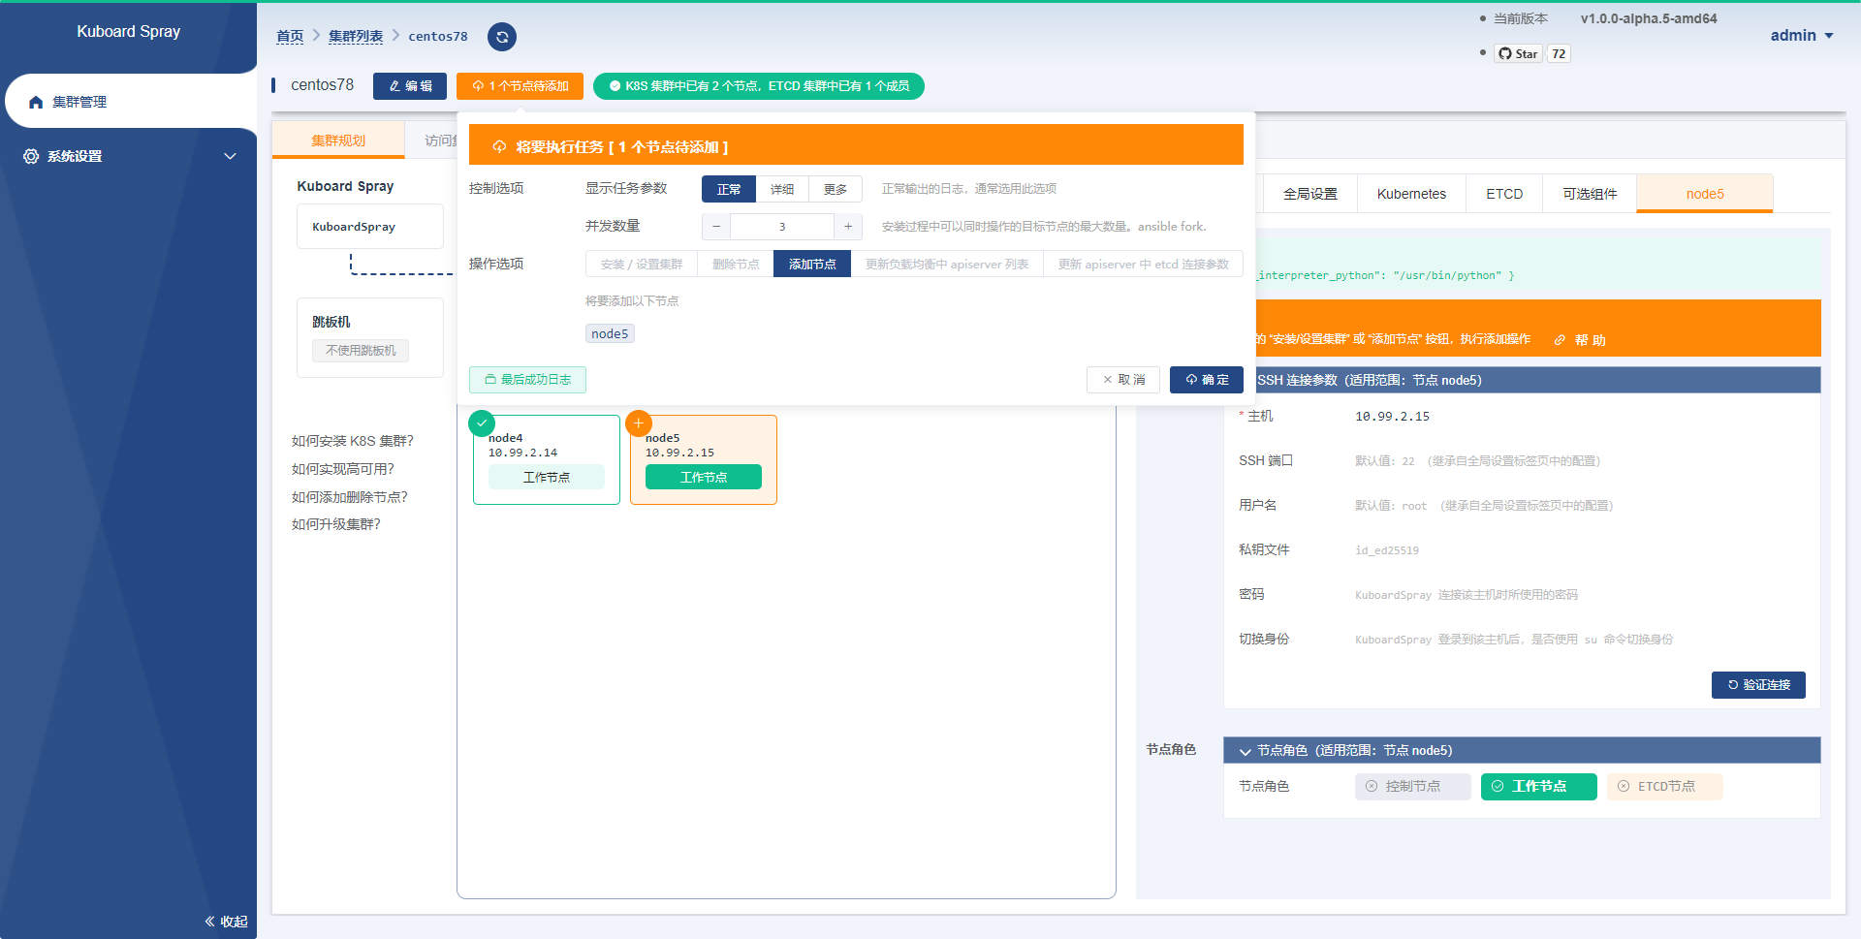Open 如何安装 K8S 集群? help link
The height and width of the screenshot is (939, 1861).
[x=353, y=441]
